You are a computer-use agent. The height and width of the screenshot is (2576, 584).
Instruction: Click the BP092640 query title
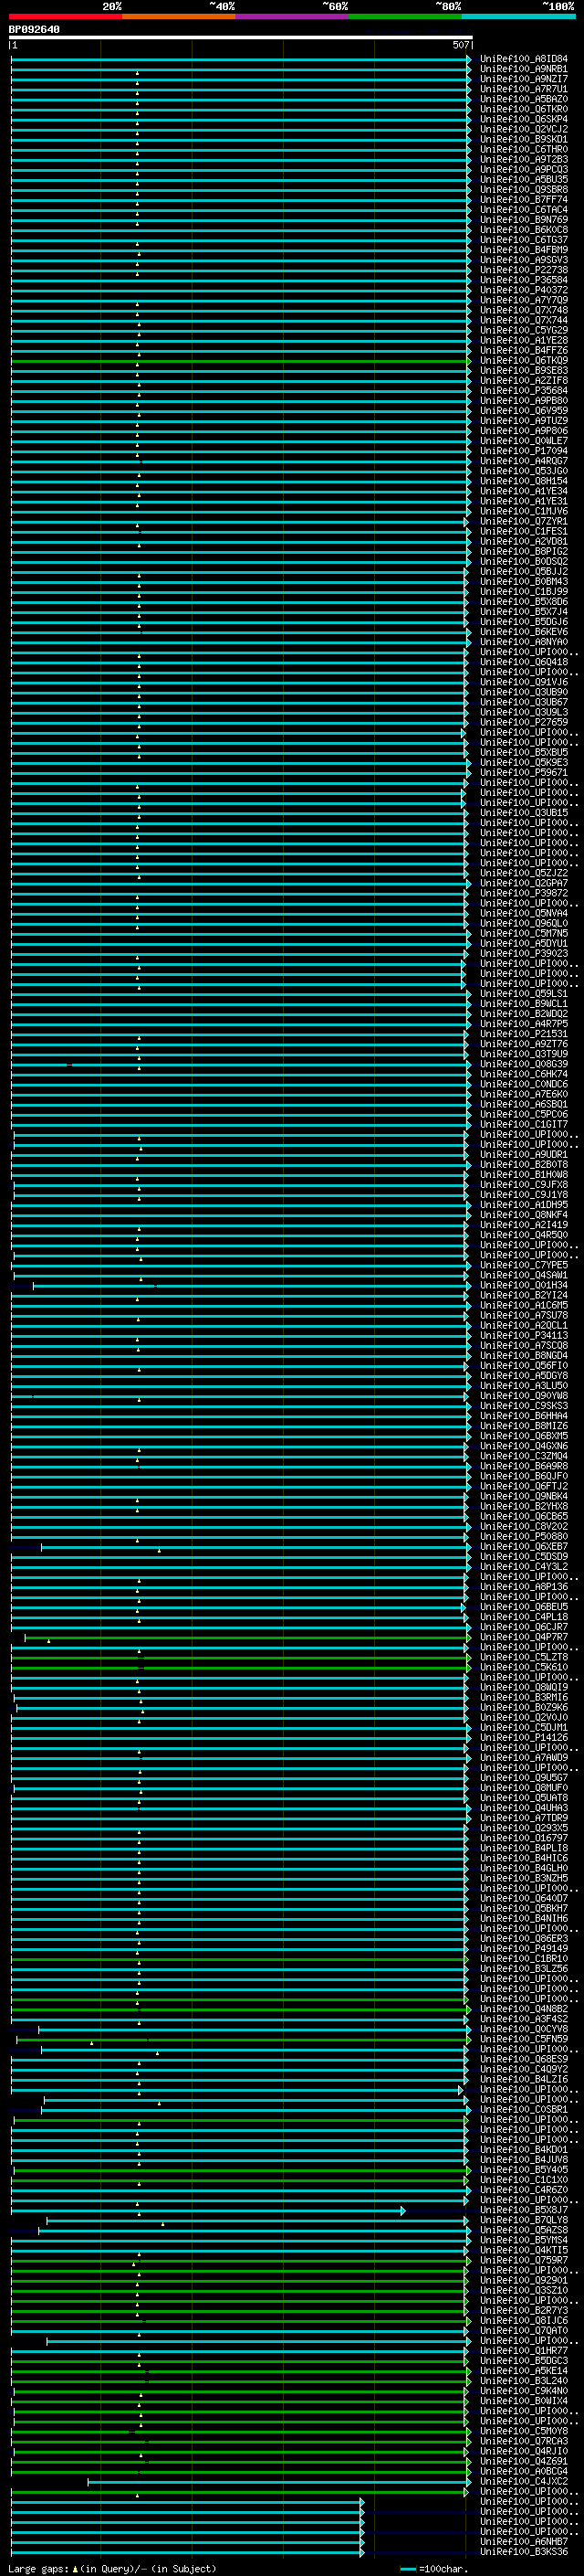[x=34, y=29]
